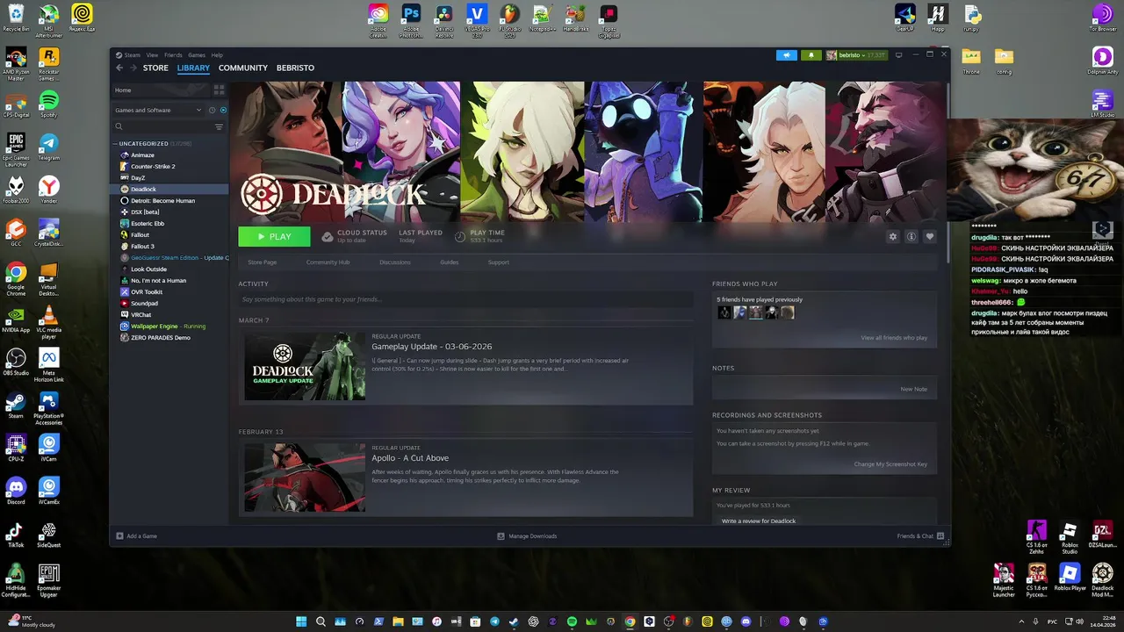Screen dimensions: 1124x632
Task: Open the Deadlock Community Hub link
Action: click(x=328, y=262)
